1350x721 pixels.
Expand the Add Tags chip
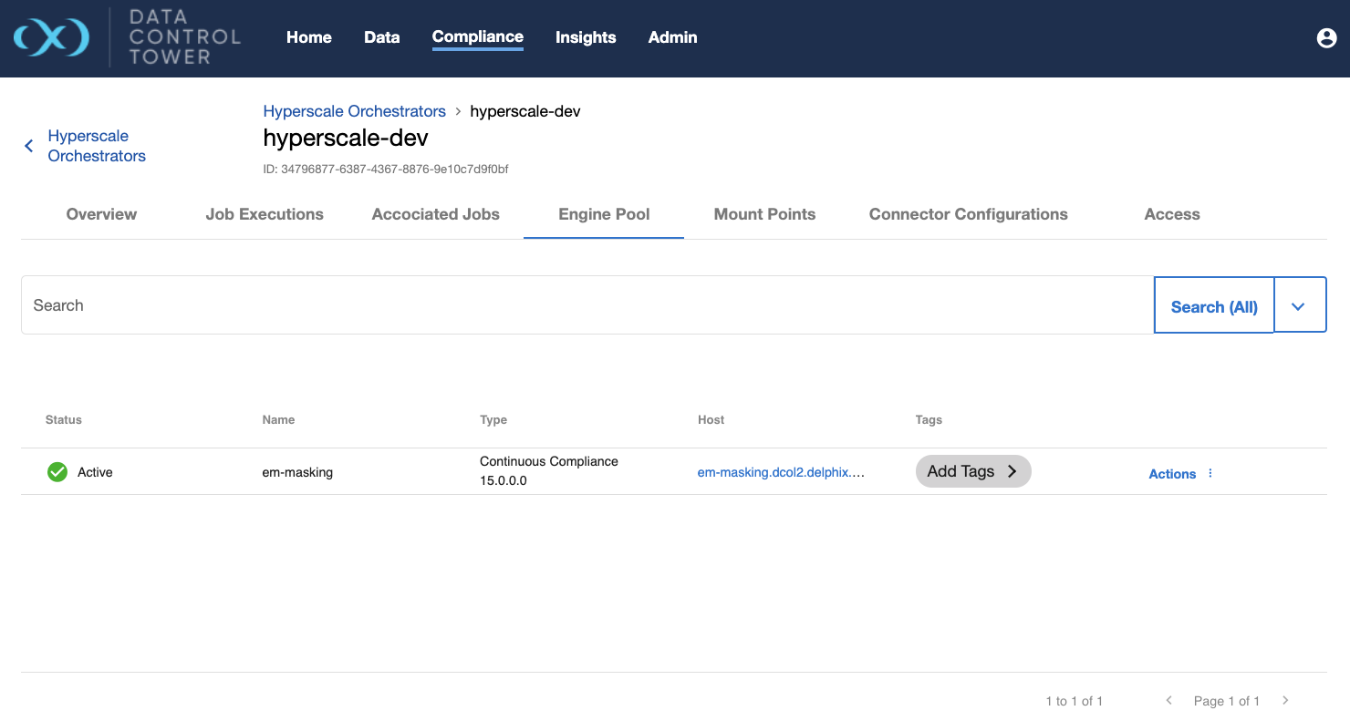[x=972, y=471]
